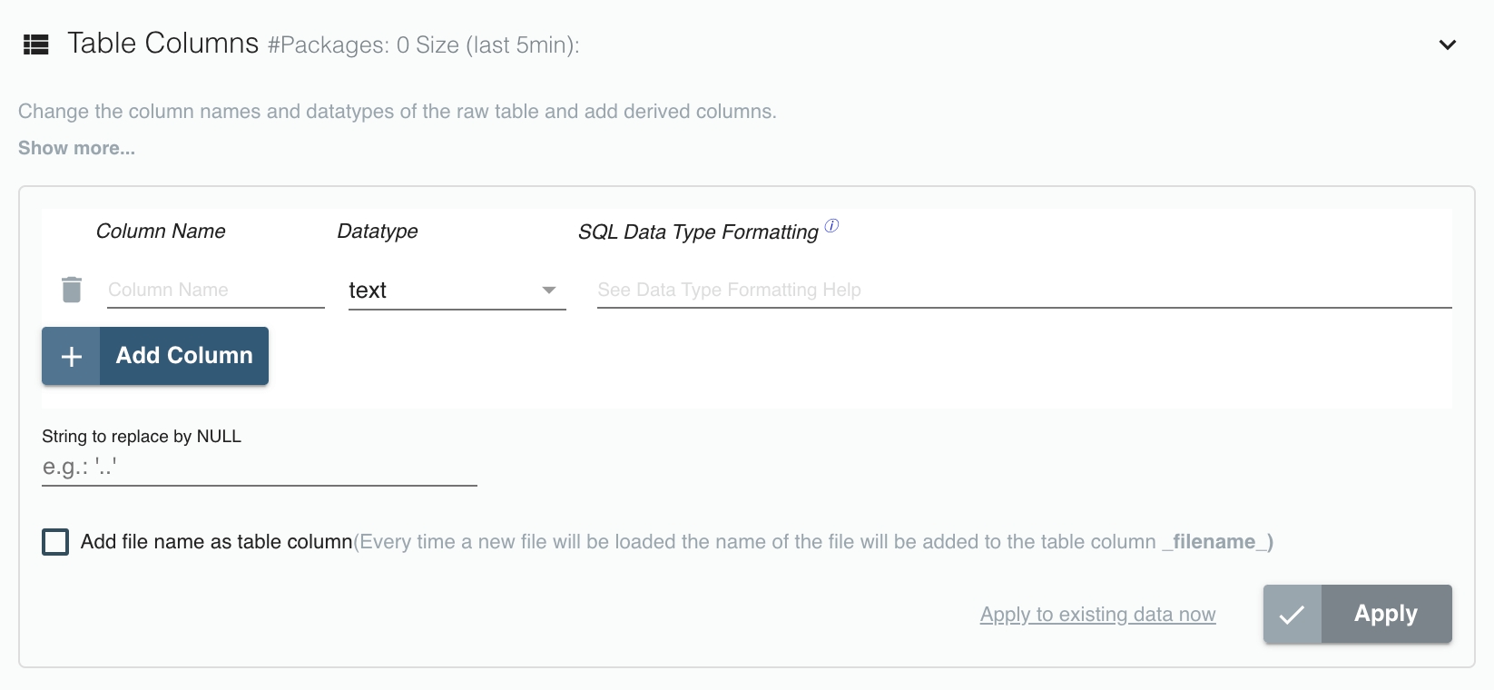
Task: Click the table list icon beside Table Columns
Action: click(35, 44)
